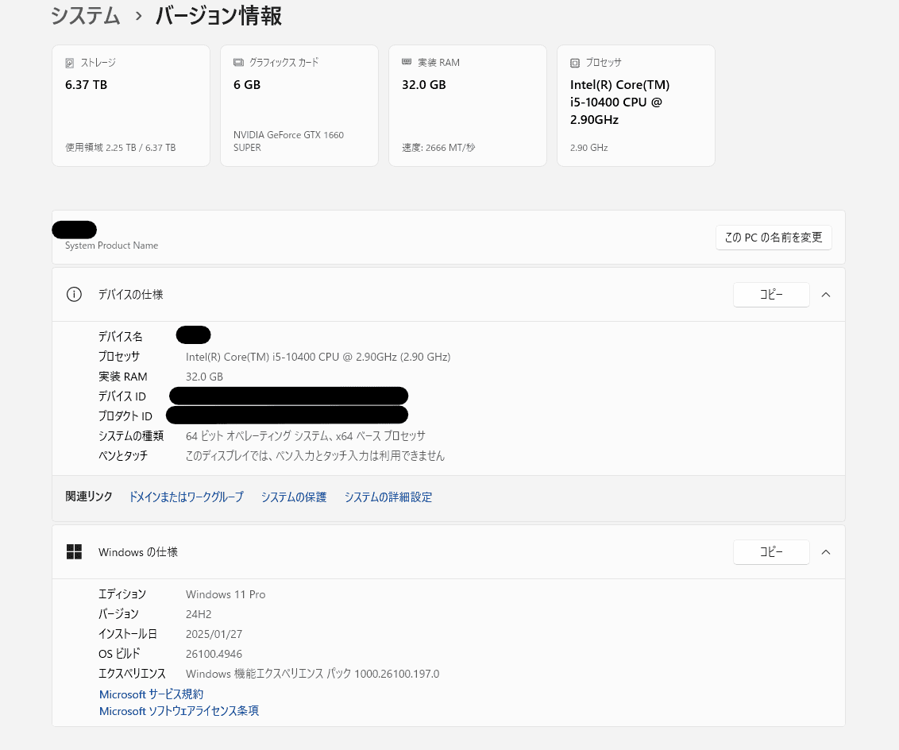Click the RAM icon in 実装 RAM card
The image size is (899, 750).
(x=407, y=62)
